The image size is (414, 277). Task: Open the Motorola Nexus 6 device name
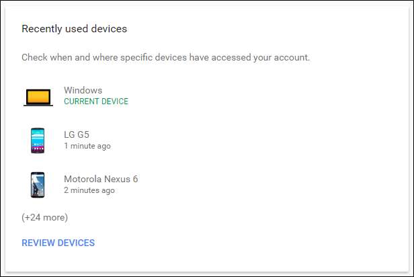[101, 179]
